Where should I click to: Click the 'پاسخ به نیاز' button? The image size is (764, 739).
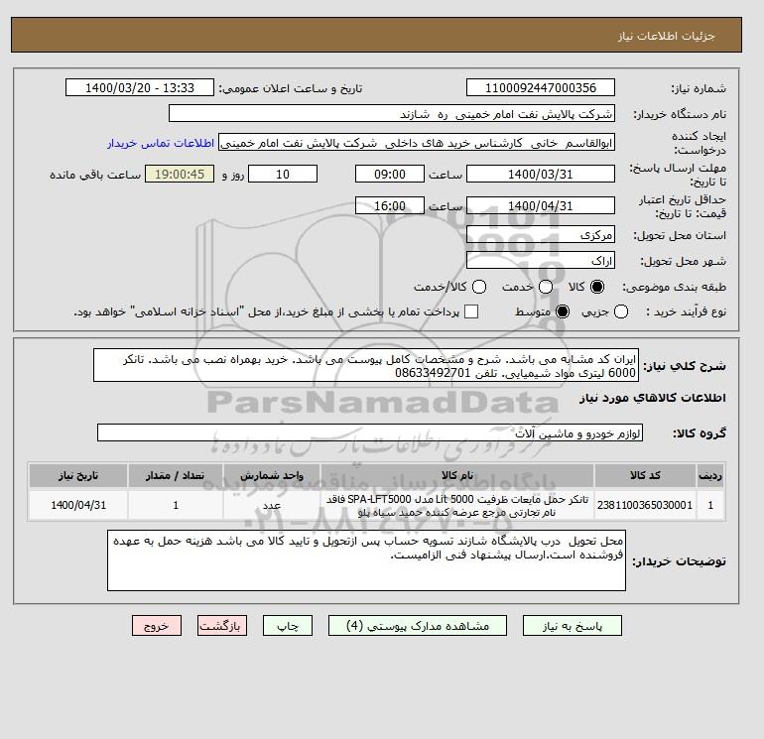[x=573, y=626]
